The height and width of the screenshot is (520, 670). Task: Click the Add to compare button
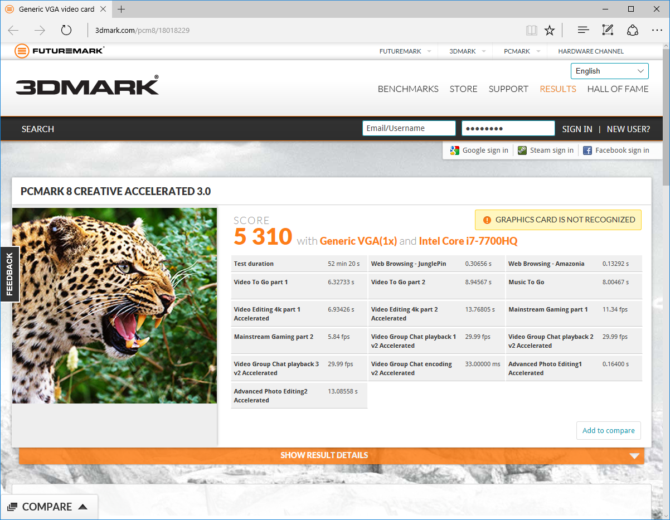609,431
